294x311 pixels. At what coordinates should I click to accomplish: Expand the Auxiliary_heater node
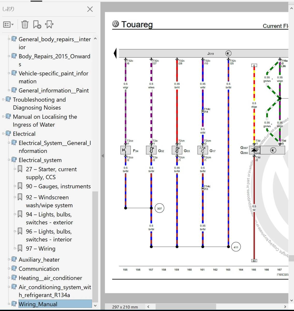(9, 259)
